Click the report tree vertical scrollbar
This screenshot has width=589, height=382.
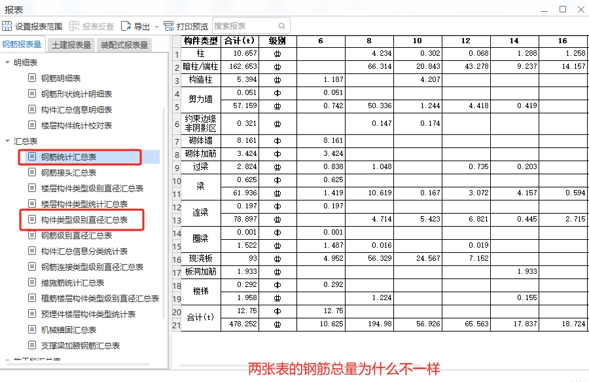tap(164, 212)
